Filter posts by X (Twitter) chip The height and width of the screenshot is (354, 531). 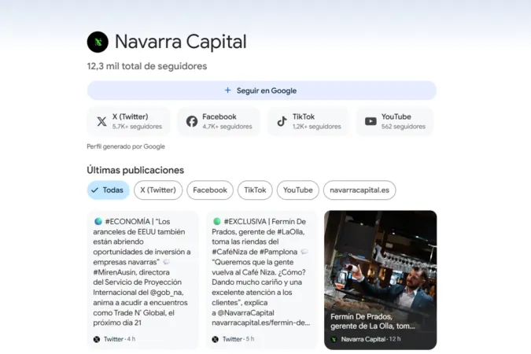158,190
